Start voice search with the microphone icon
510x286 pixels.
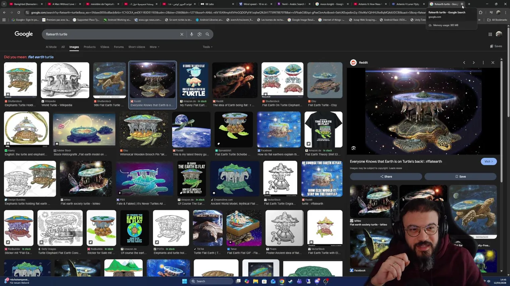[192, 34]
